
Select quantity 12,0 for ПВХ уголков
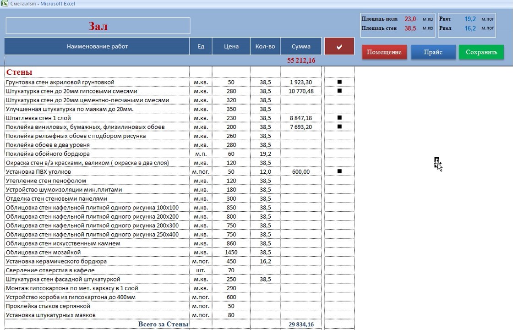coord(265,171)
